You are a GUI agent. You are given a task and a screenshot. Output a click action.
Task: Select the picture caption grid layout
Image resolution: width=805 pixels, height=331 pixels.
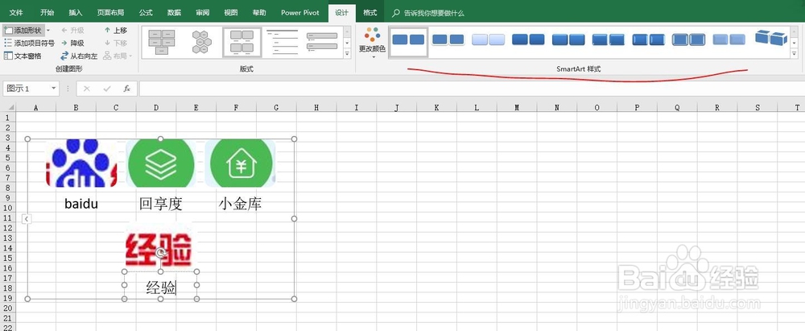(x=242, y=42)
